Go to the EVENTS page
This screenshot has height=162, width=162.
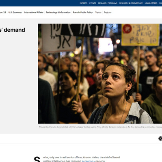[93, 3]
